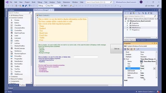The width and height of the screenshot is (166, 93).
Task: Select the MaskedTextBox control in Toolbox
Action: pos(19,46)
